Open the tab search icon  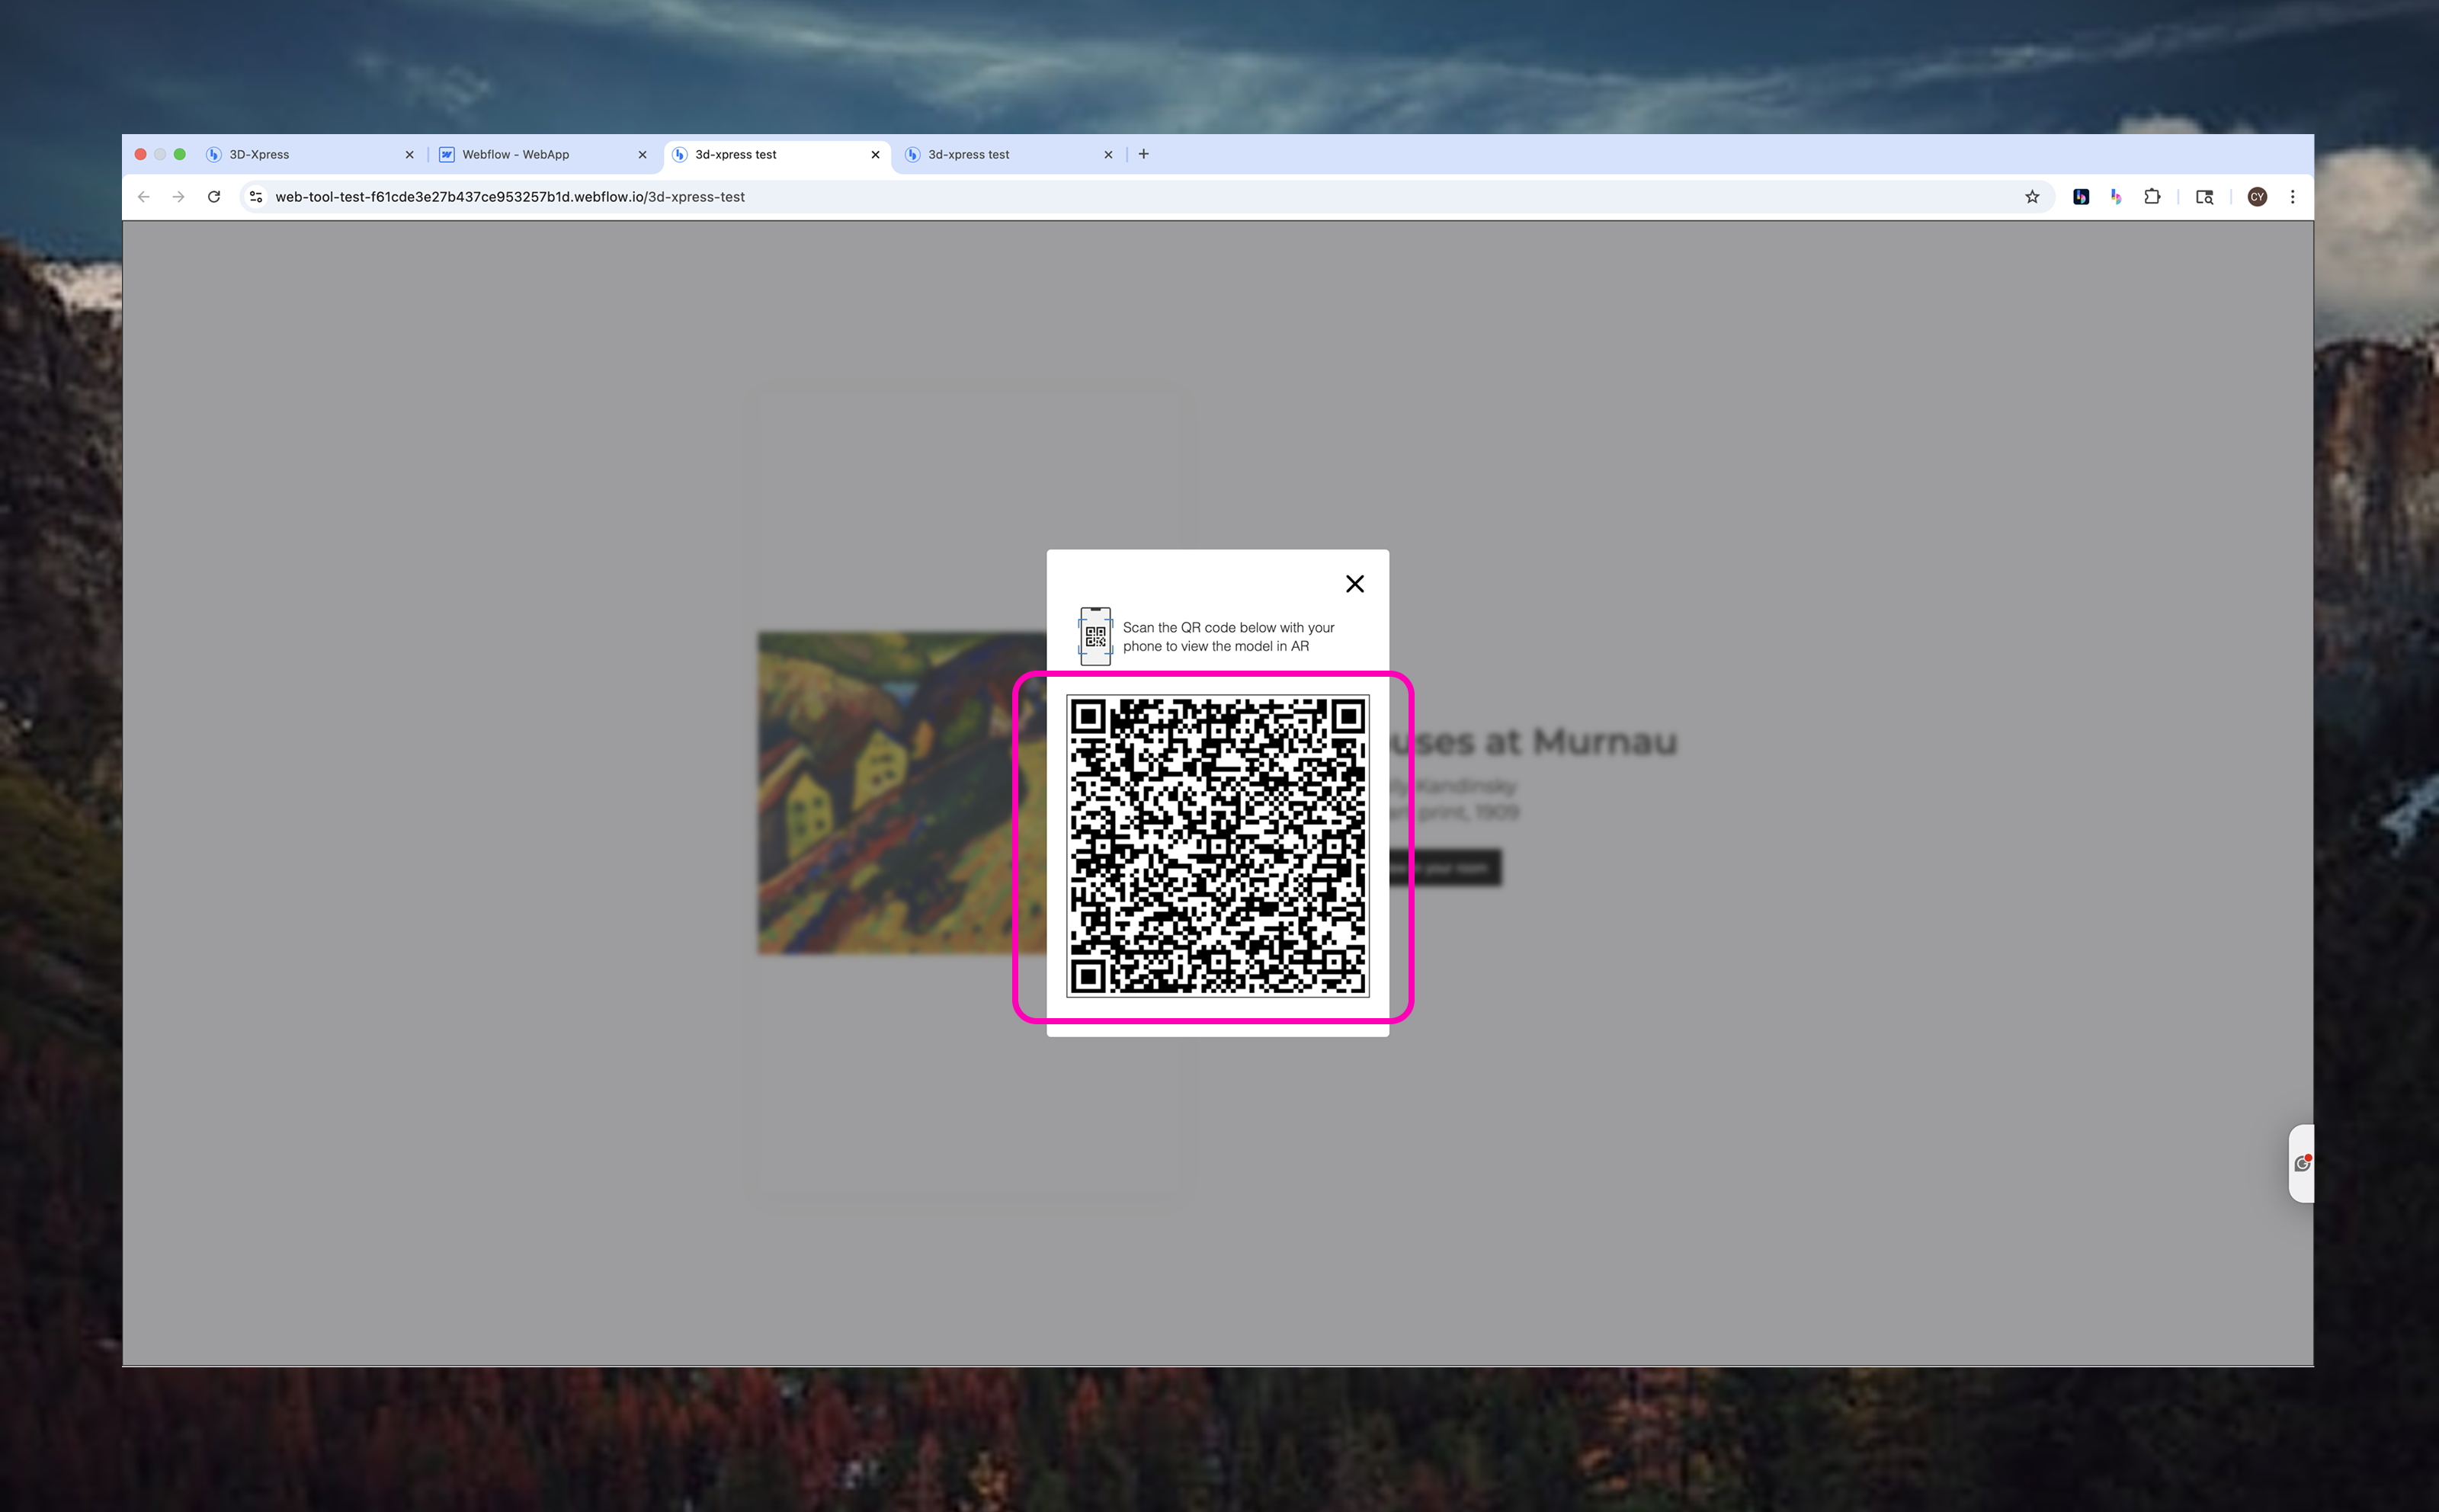(2204, 197)
